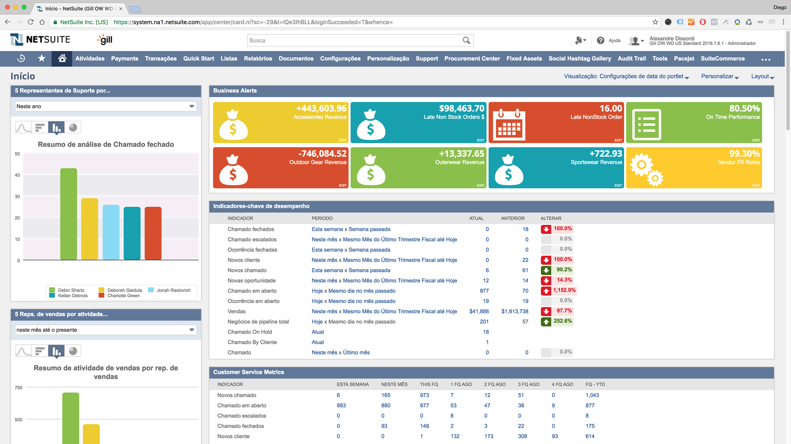
Task: Open the Relatórios menu
Action: (258, 59)
